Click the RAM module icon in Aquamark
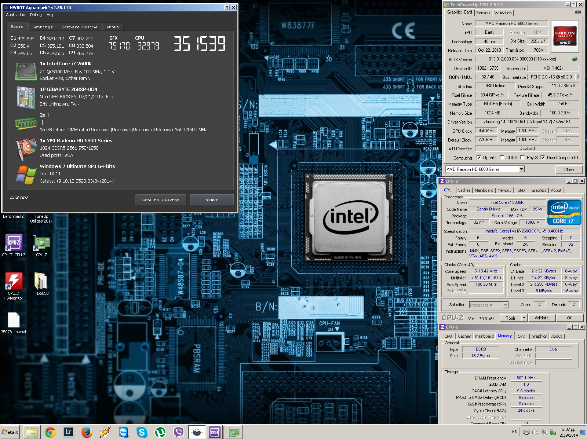587x440 pixels. pyautogui.click(x=26, y=124)
